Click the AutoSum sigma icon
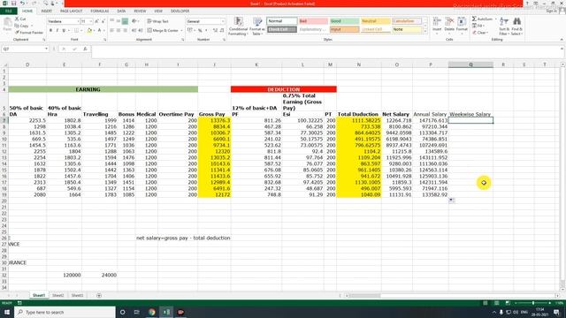566x318 pixels. tap(474, 19)
